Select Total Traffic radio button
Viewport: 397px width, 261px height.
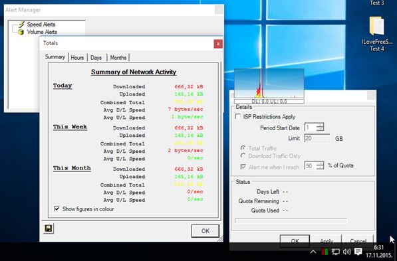[x=243, y=148]
